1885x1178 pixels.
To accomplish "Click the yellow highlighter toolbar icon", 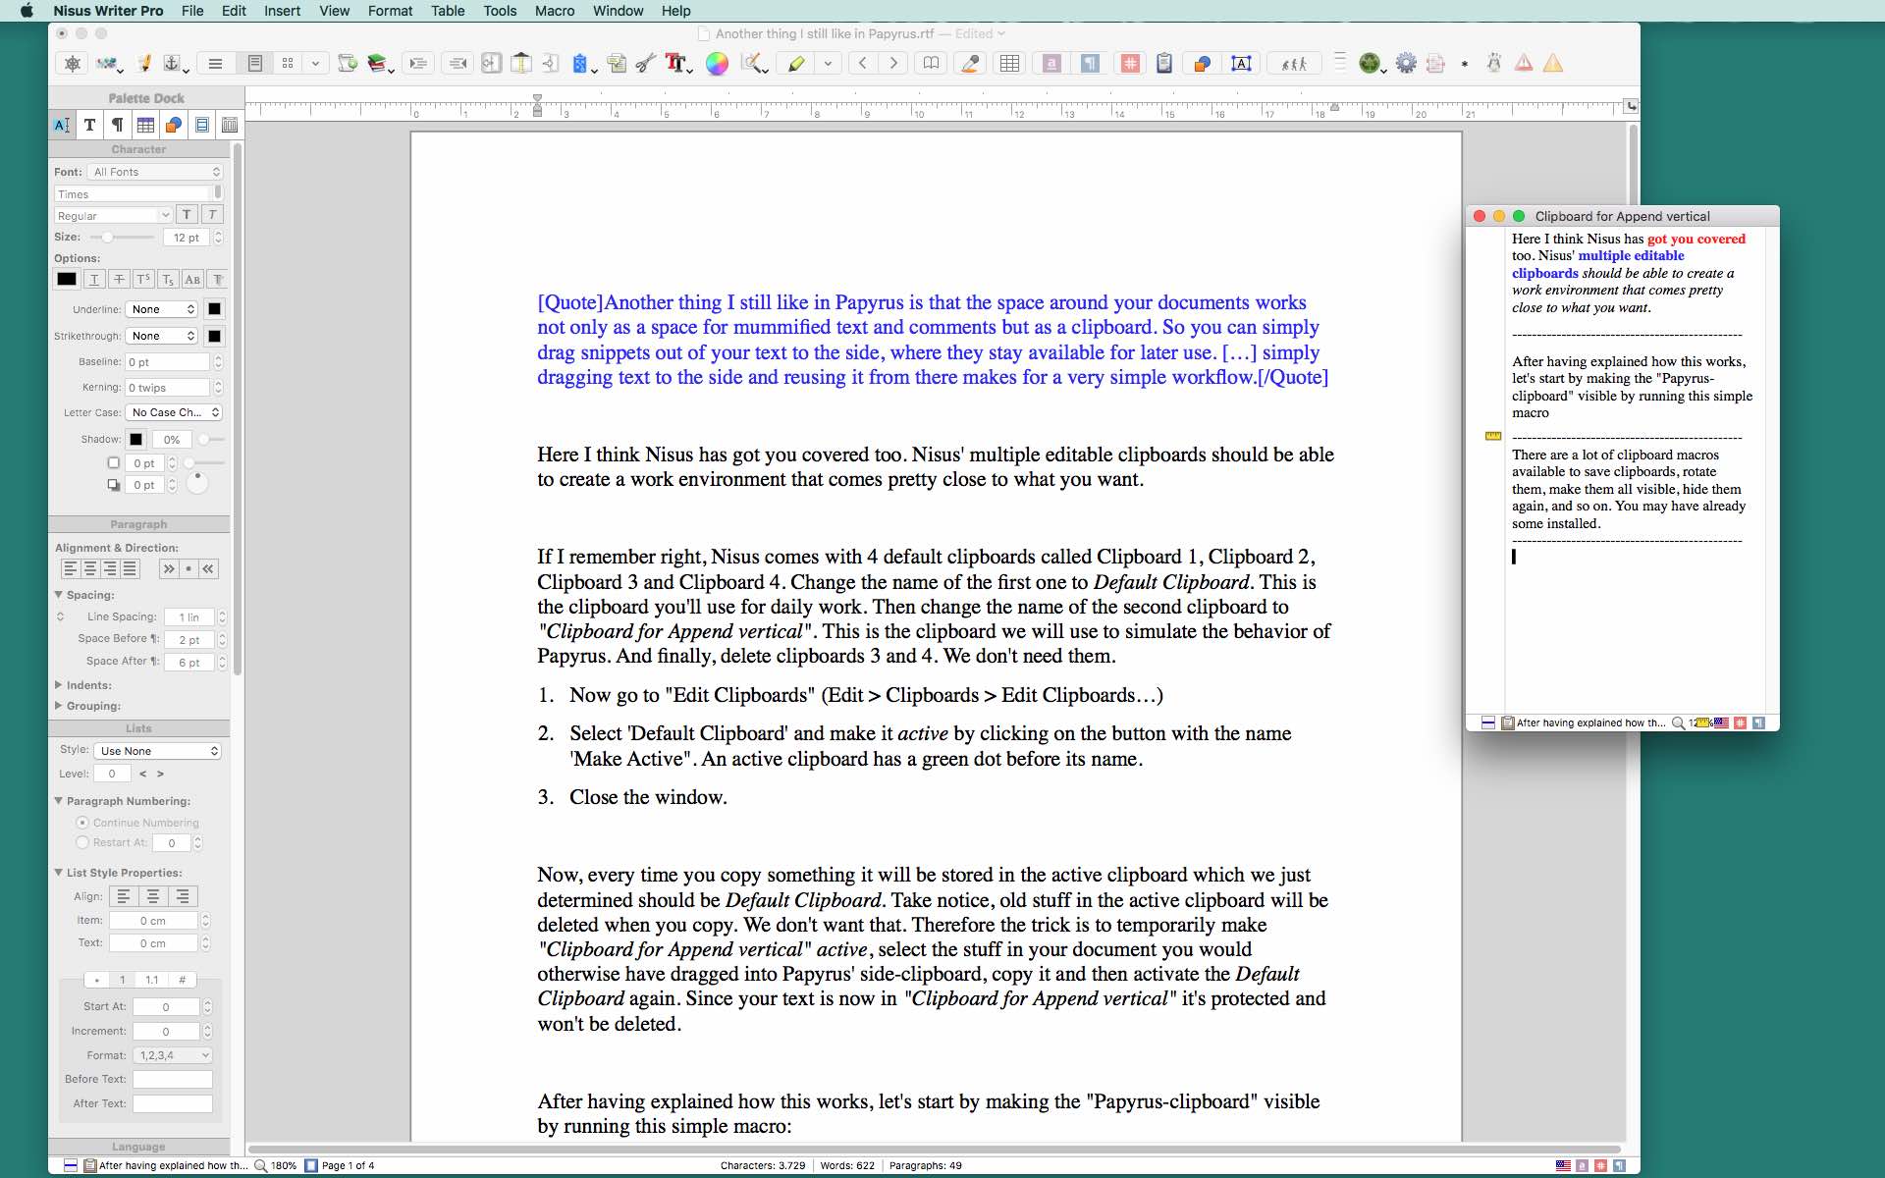I will coord(796,64).
